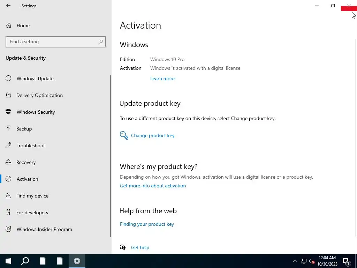Click the Find my device person icon
The width and height of the screenshot is (357, 268).
(x=8, y=195)
